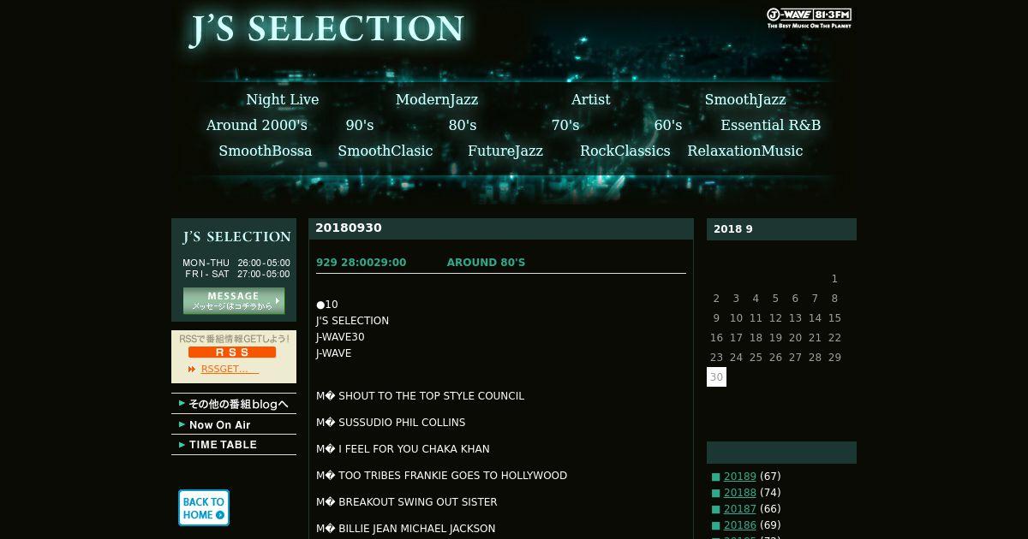This screenshot has height=539, width=1028.
Task: Click the J-WAVE 81.3FM logo
Action: (x=809, y=18)
